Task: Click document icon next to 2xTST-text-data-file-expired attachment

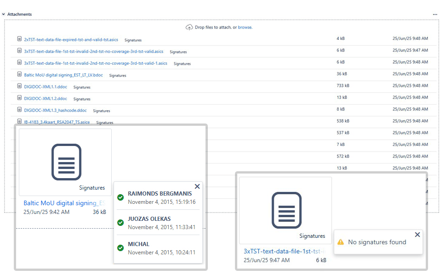Action: pyautogui.click(x=19, y=39)
